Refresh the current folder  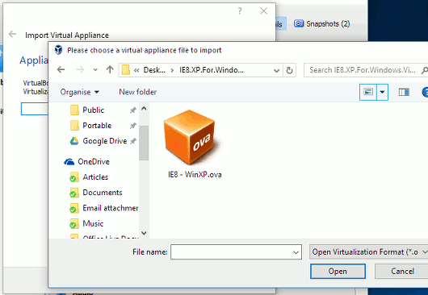point(289,71)
